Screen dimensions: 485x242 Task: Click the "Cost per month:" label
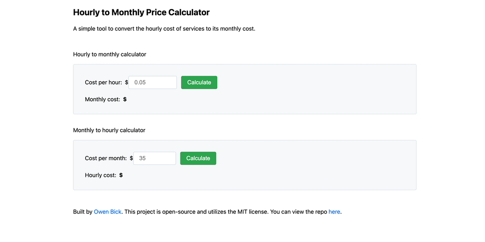tap(106, 158)
